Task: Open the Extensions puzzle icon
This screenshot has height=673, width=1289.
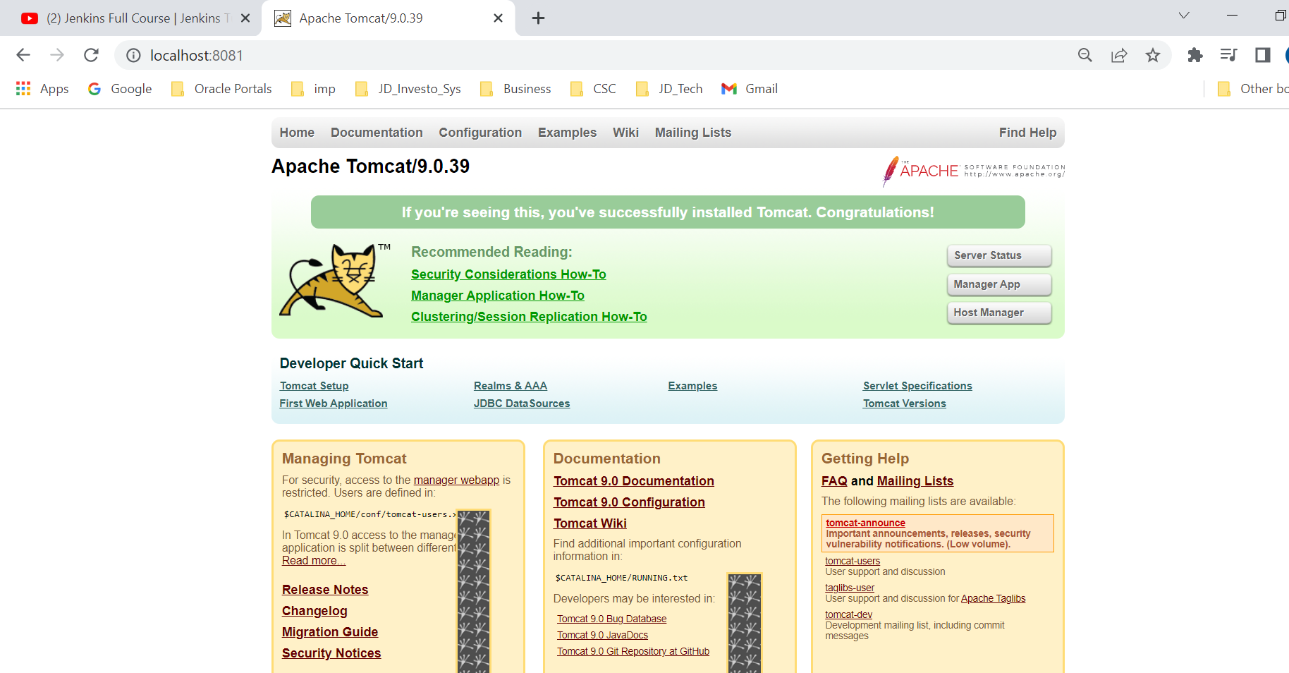Action: point(1195,55)
